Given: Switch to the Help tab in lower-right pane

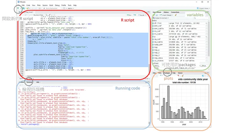Looking at the screenshot, I should coord(174,73).
